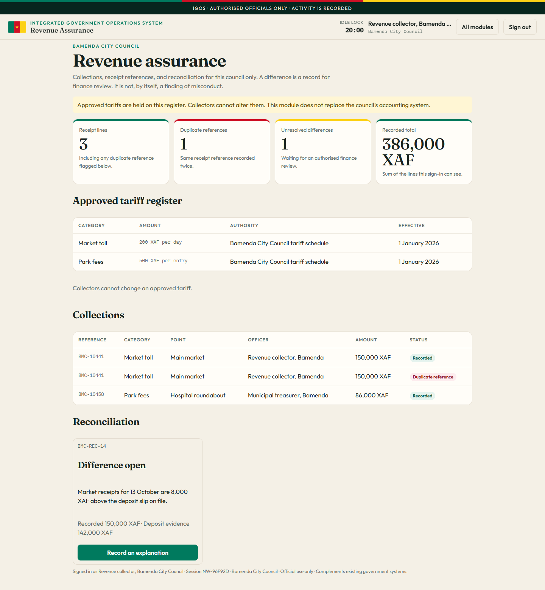Click the AUTHORITY column header
545x590 pixels.
point(244,226)
